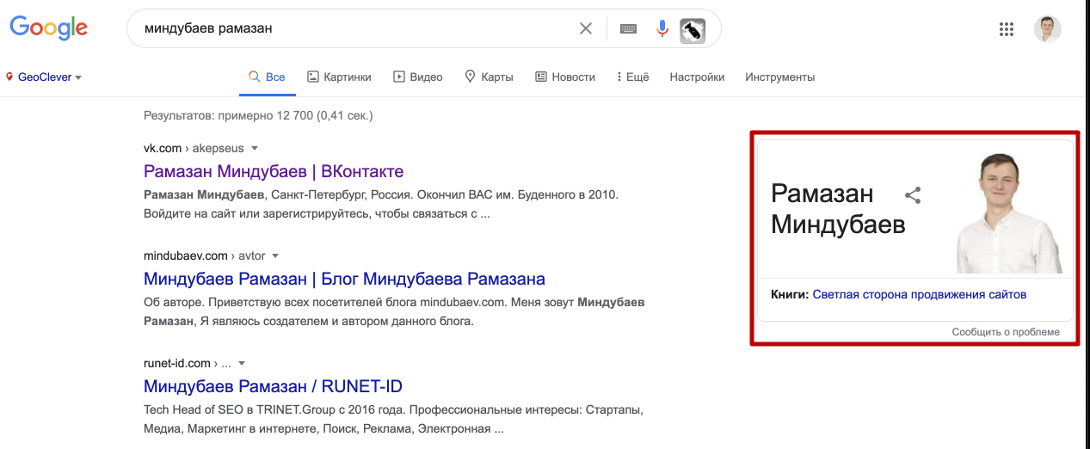
Task: Start voice search with microphone icon
Action: [662, 28]
